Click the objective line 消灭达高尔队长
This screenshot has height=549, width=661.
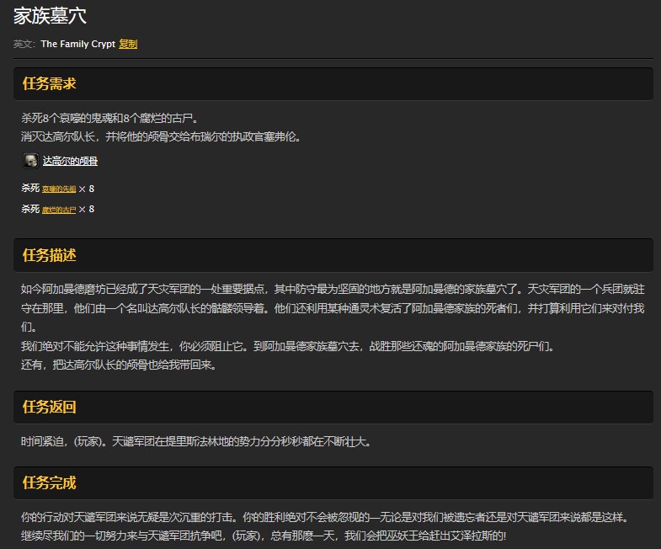[x=160, y=136]
